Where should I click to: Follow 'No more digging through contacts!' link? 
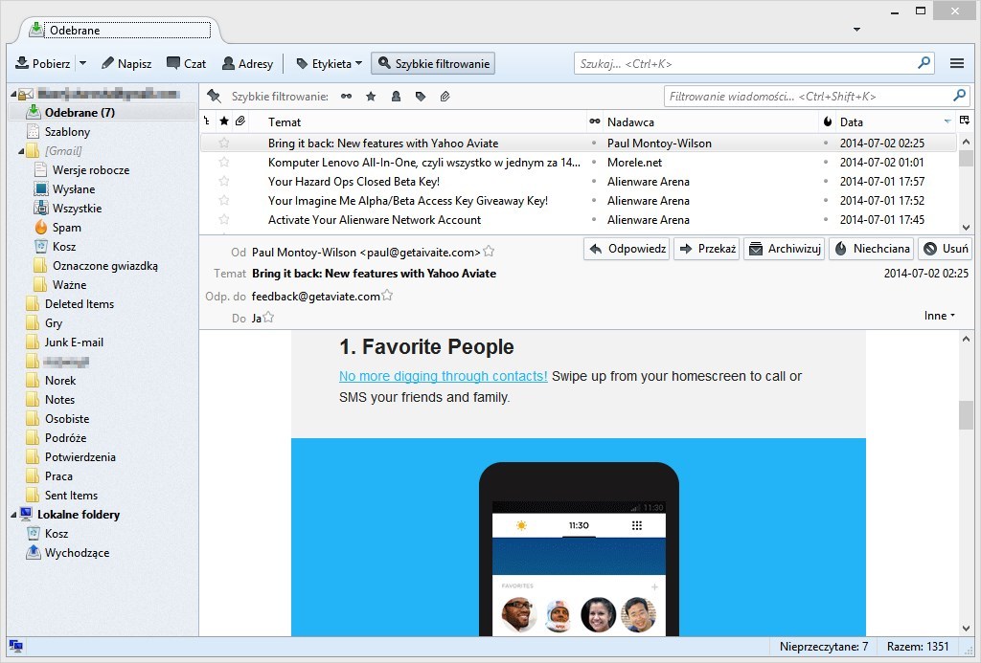[x=443, y=376]
